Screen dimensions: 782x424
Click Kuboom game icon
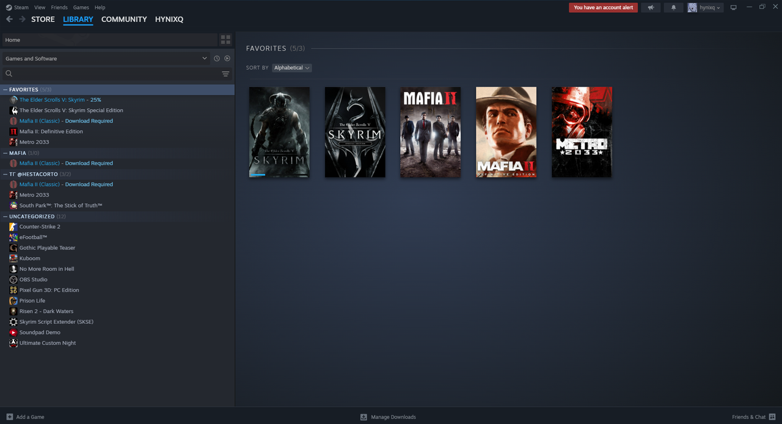click(x=13, y=259)
